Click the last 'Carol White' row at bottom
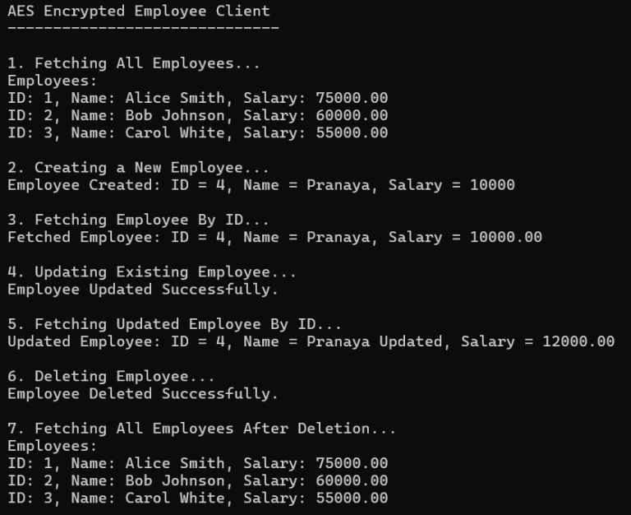The height and width of the screenshot is (515, 631). tap(197, 498)
